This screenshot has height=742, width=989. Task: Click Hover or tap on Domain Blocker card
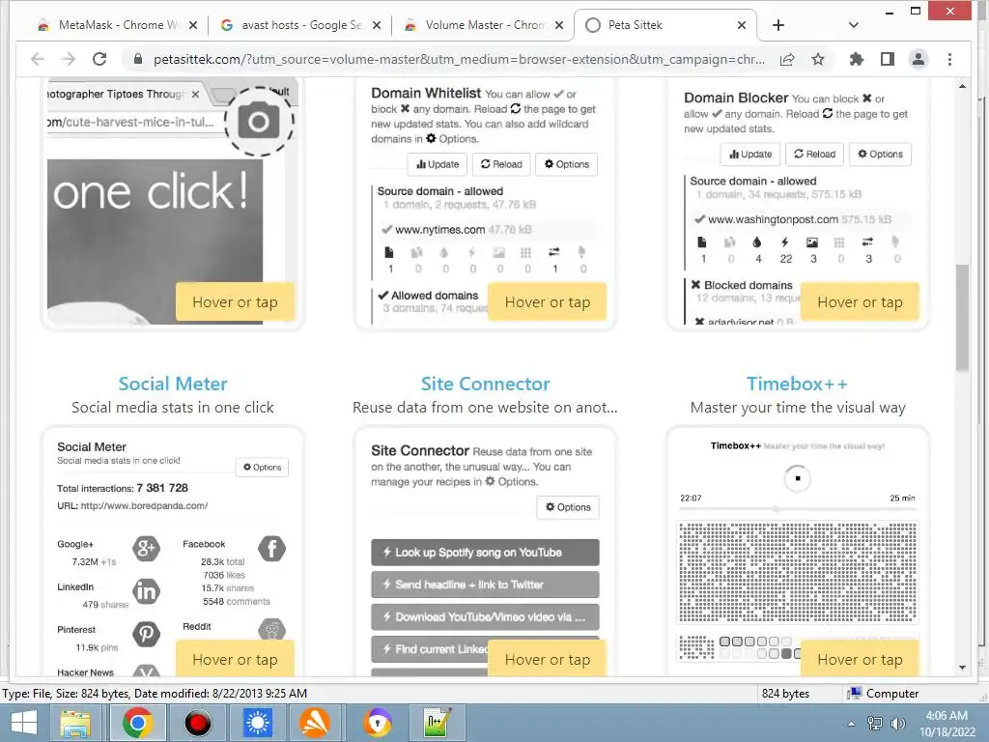[x=860, y=302]
